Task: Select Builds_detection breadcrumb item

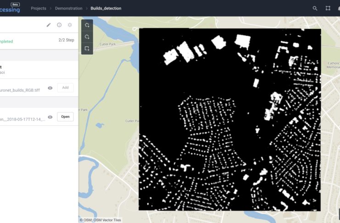Action: 106,8
